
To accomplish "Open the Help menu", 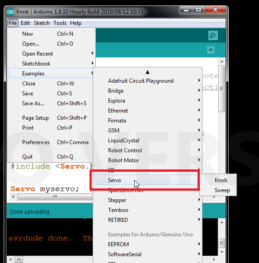I will click(75, 23).
